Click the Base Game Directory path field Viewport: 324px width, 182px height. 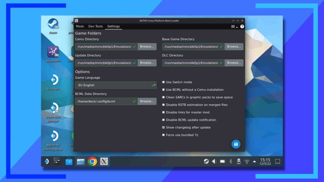click(x=193, y=47)
